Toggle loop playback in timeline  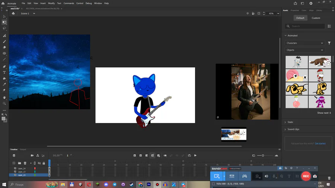click(x=189, y=155)
